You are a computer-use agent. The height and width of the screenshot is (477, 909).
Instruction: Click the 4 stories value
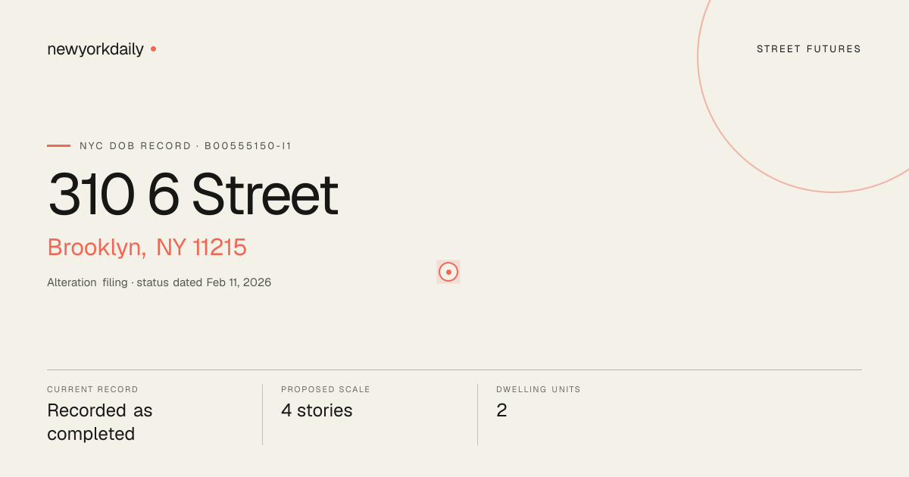click(x=317, y=410)
